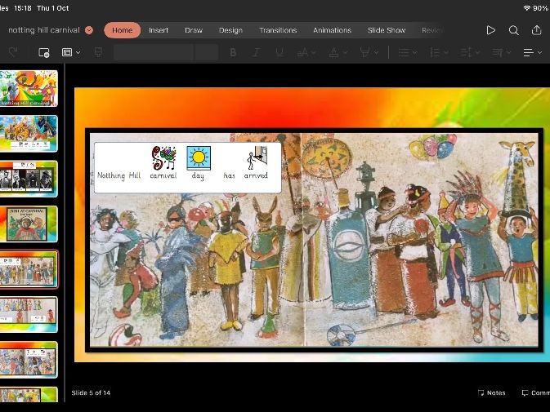Click the slide reset/format icon
This screenshot has height=412, width=550.
point(99,53)
